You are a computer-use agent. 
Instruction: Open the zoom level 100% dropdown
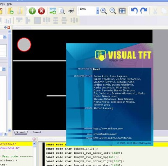click(97, 11)
